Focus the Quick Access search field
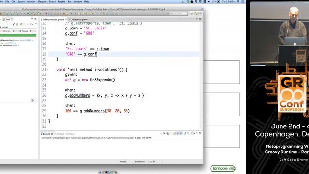This screenshot has width=309, height=174. (178, 14)
